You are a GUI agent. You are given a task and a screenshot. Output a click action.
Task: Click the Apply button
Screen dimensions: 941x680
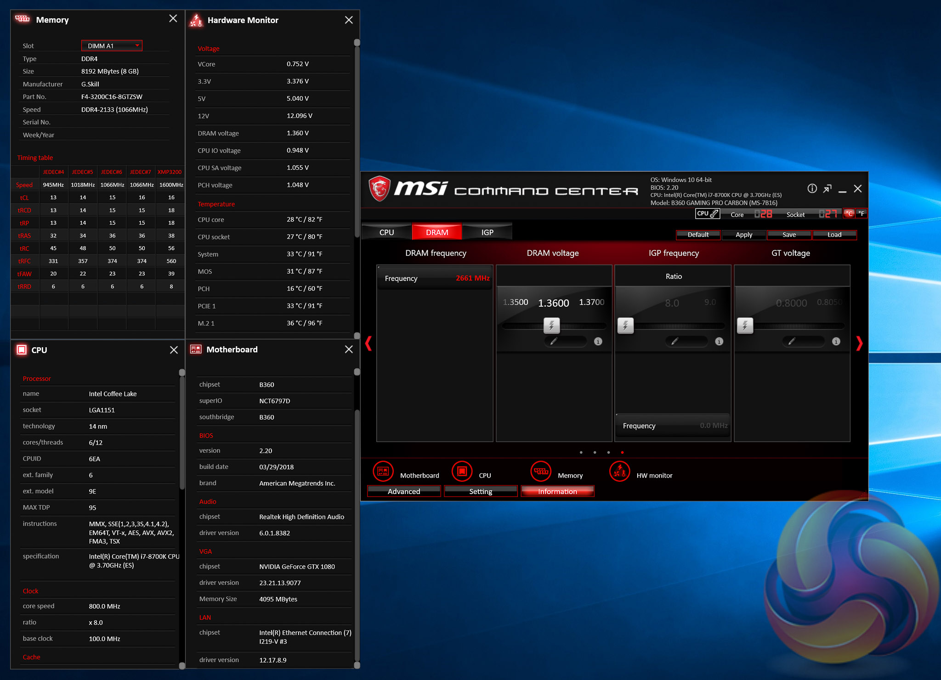[x=743, y=235]
